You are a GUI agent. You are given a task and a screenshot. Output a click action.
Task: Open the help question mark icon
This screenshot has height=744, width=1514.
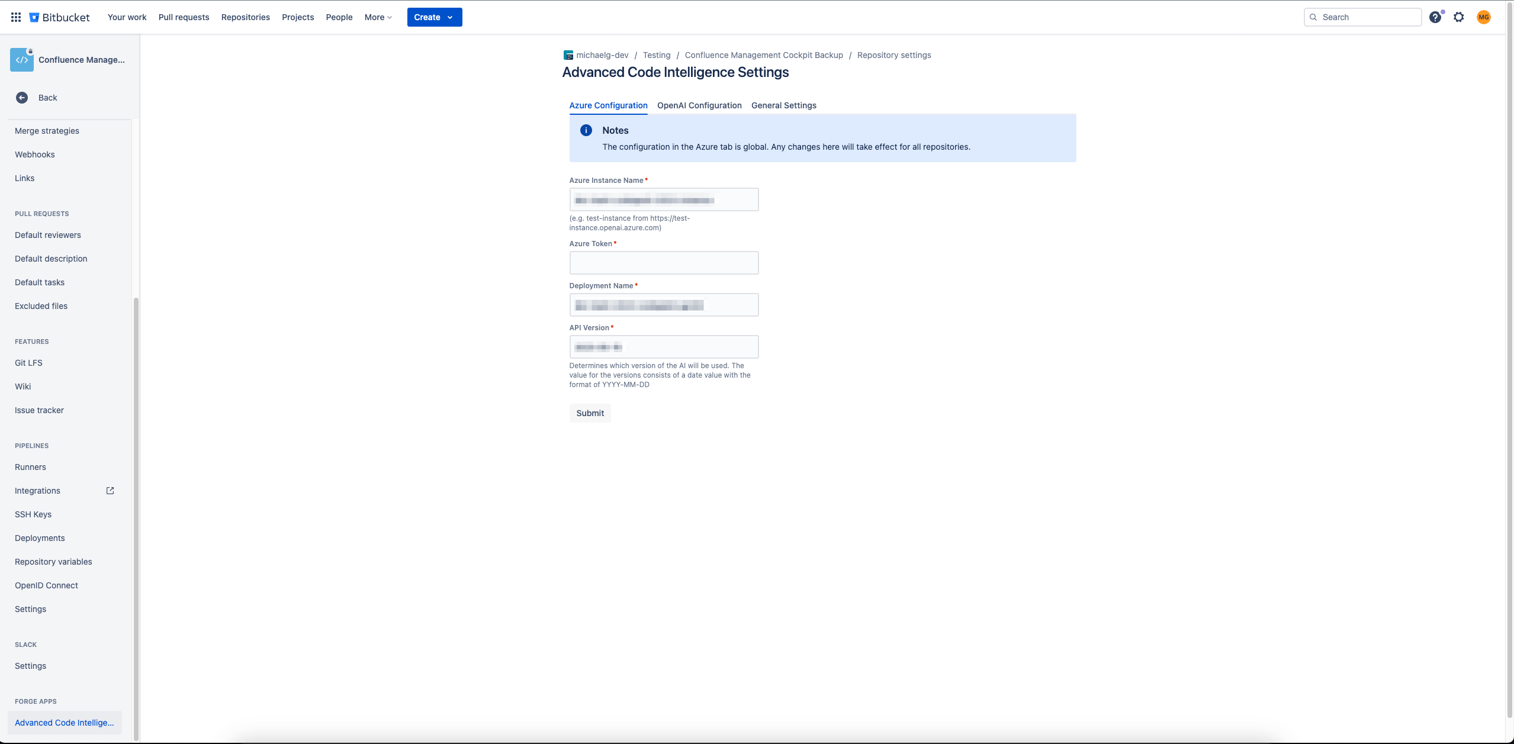pyautogui.click(x=1435, y=17)
